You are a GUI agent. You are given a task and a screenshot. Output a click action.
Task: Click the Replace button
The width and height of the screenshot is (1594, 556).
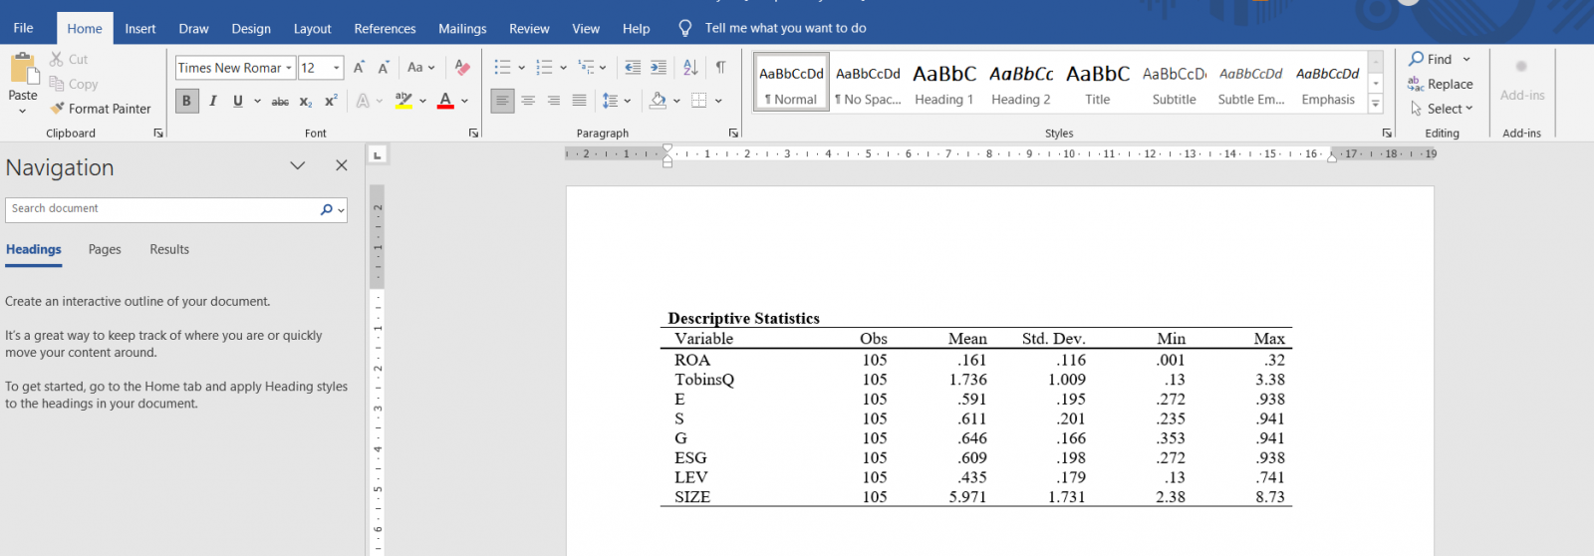(1441, 85)
